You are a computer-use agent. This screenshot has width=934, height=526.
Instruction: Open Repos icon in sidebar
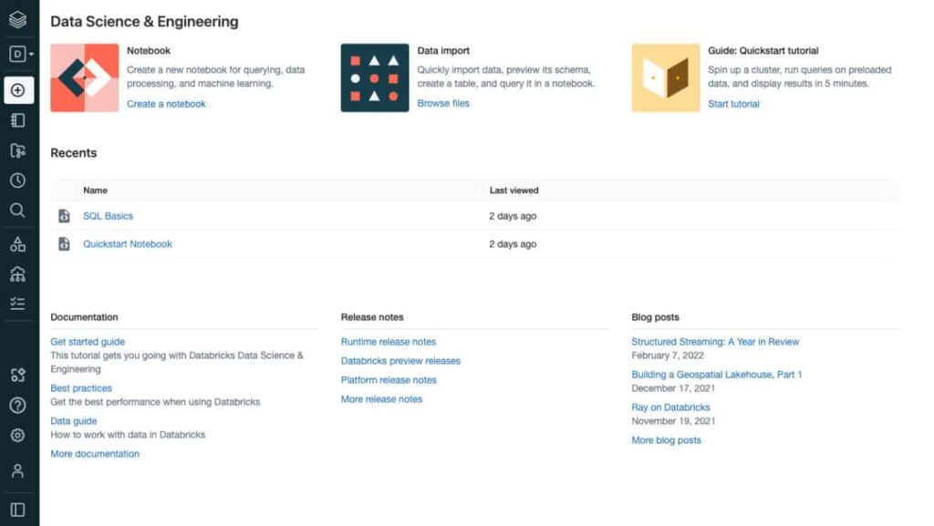click(x=18, y=150)
